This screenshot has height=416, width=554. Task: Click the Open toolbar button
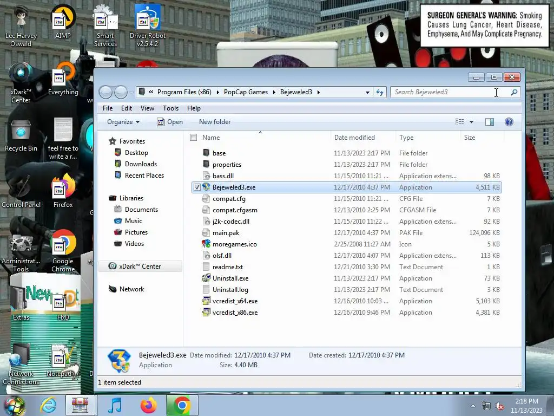tap(170, 122)
